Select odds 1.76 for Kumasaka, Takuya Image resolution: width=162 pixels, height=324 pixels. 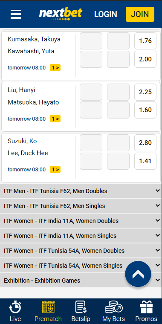(145, 41)
